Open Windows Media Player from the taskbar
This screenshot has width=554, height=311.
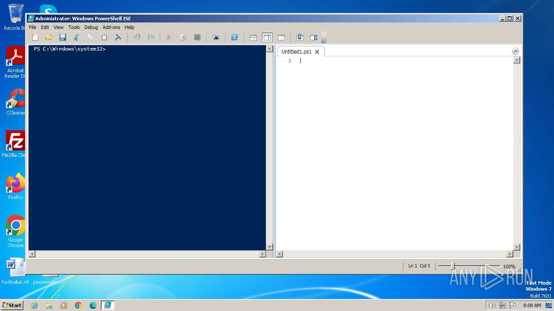(64, 305)
